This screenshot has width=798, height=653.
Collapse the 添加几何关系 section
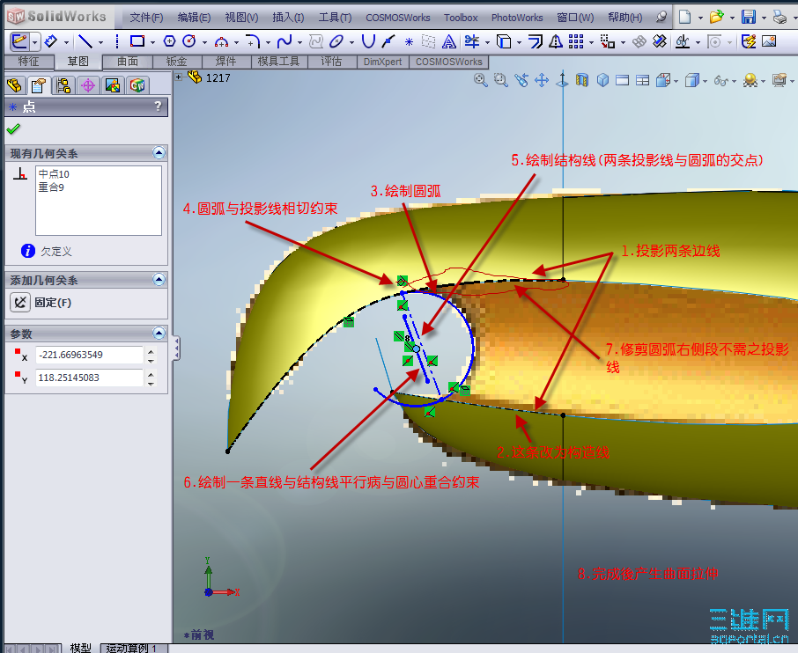(159, 279)
